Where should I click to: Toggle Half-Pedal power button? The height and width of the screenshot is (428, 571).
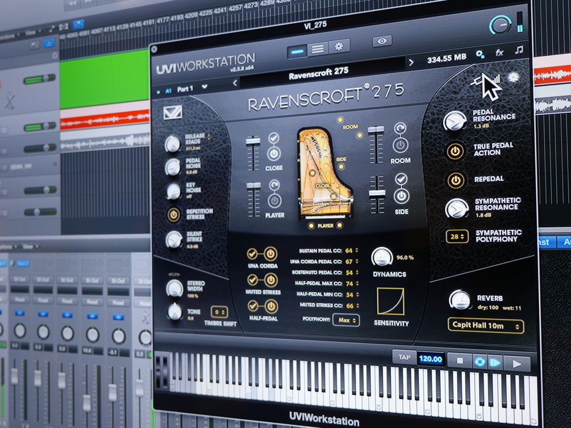(x=271, y=306)
